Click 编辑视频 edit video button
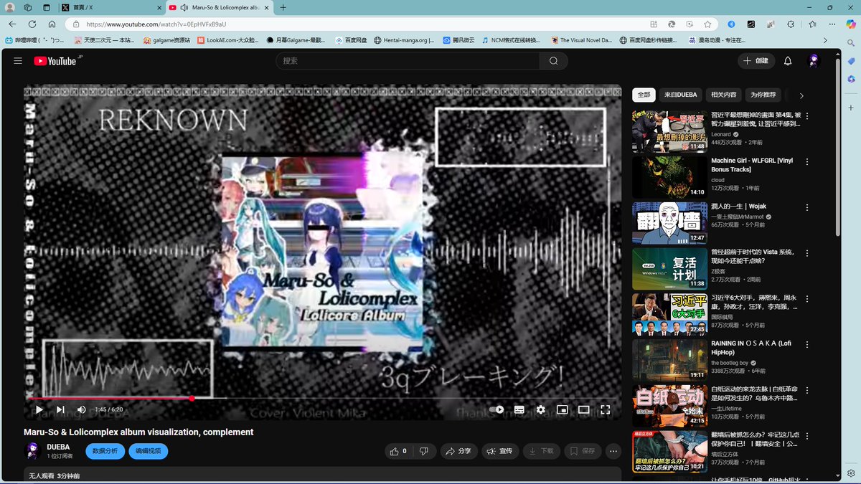Screen dimensions: 861x484 click(149, 451)
